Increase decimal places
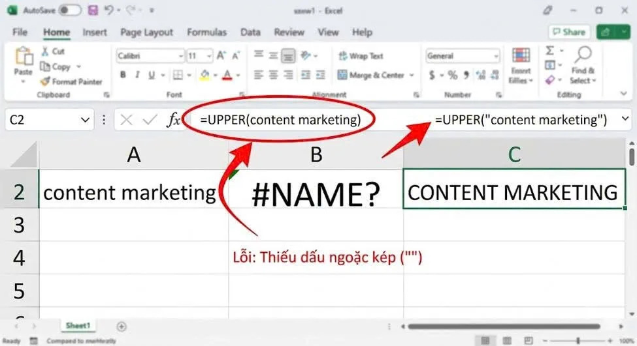637x346 pixels. click(x=481, y=75)
